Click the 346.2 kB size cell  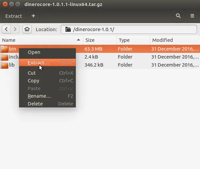click(94, 65)
